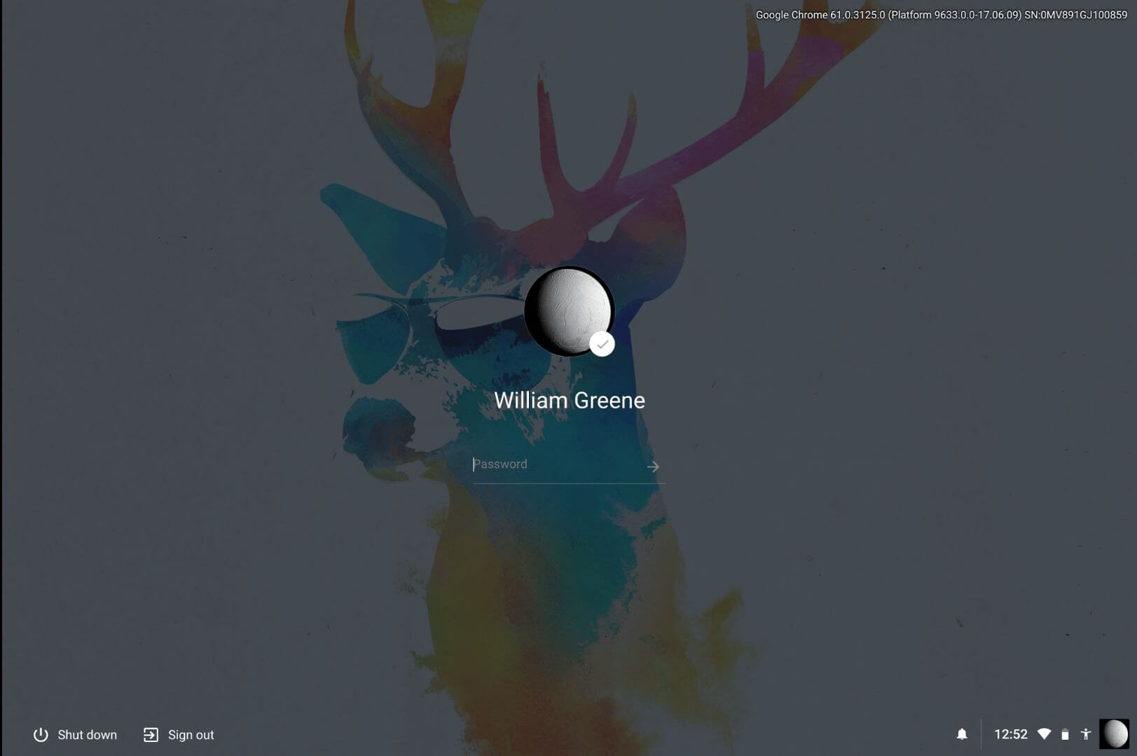This screenshot has height=756, width=1137.
Task: Click the small moon avatar in system tray
Action: 1114,734
